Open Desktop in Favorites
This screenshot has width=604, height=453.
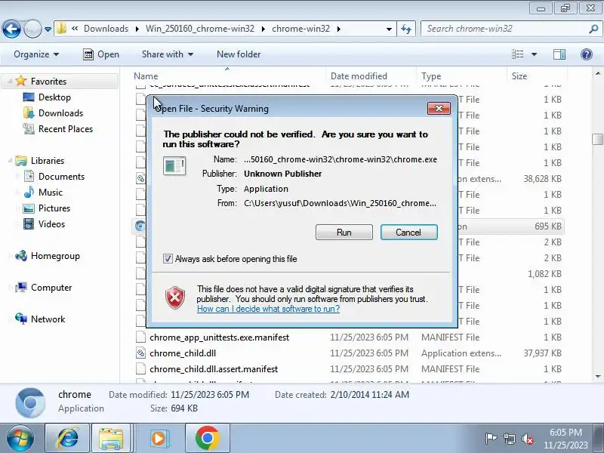pos(54,97)
